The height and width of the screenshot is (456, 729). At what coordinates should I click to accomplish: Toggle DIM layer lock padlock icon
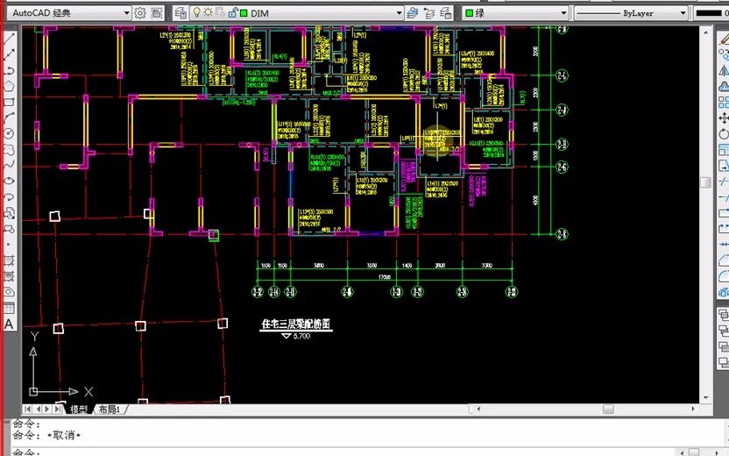coord(232,12)
